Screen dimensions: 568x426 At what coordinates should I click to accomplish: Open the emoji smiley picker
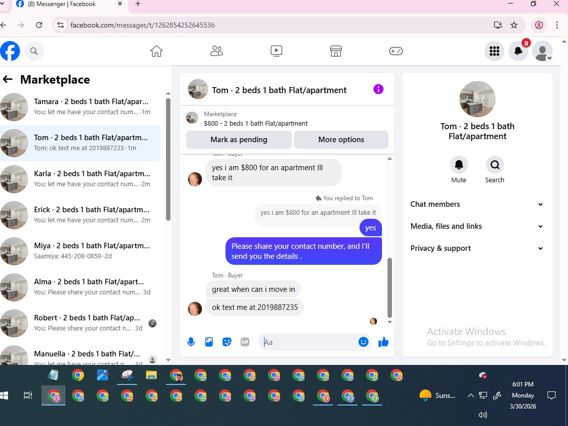coord(363,342)
